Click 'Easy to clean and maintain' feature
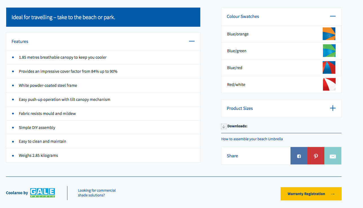Viewport: 363px width, 208px height. click(43, 141)
